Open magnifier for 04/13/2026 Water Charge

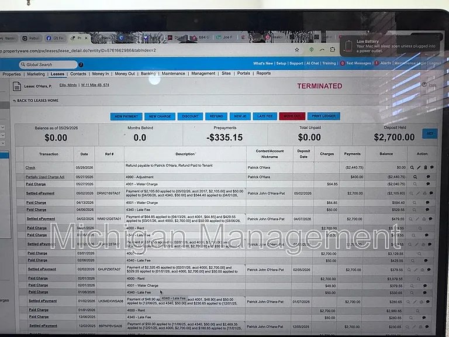tap(415, 202)
